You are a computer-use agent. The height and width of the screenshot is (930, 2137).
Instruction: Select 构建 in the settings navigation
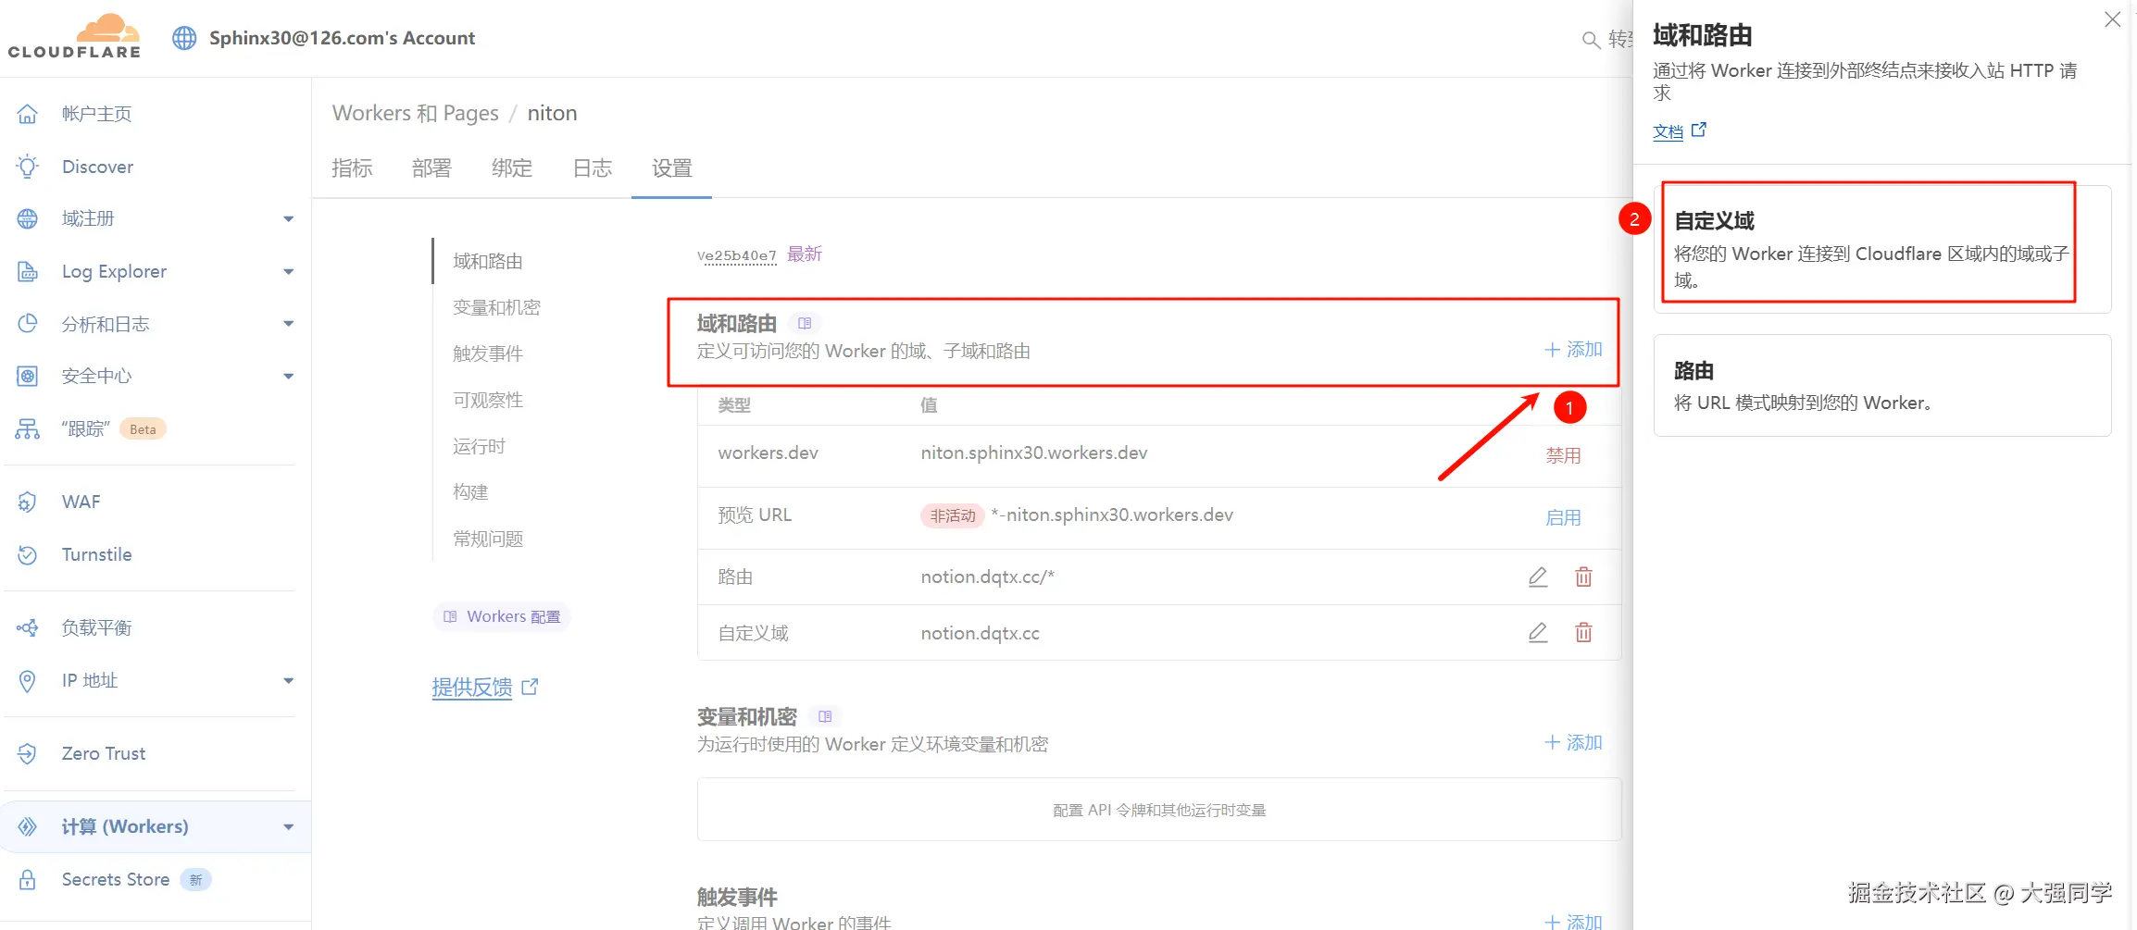(x=470, y=492)
